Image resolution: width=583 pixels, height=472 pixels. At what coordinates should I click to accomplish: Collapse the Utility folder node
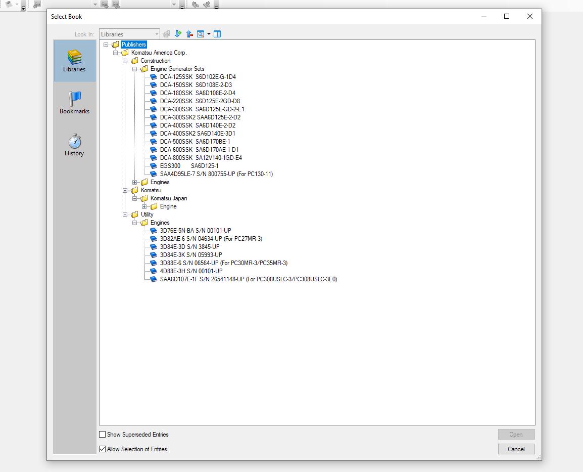tap(125, 214)
